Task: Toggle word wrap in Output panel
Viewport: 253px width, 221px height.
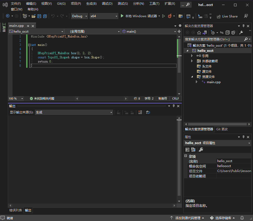Action: [x=148, y=112]
